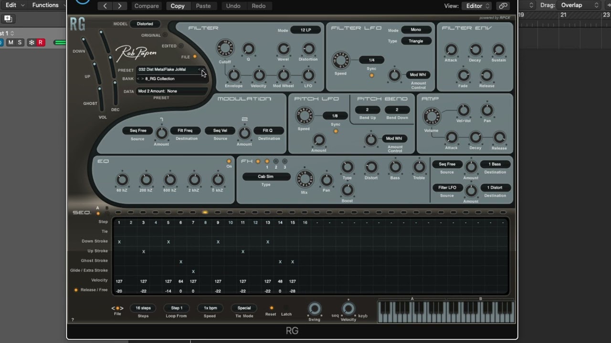Click the 60 Hz EQ knob

pyautogui.click(x=122, y=180)
